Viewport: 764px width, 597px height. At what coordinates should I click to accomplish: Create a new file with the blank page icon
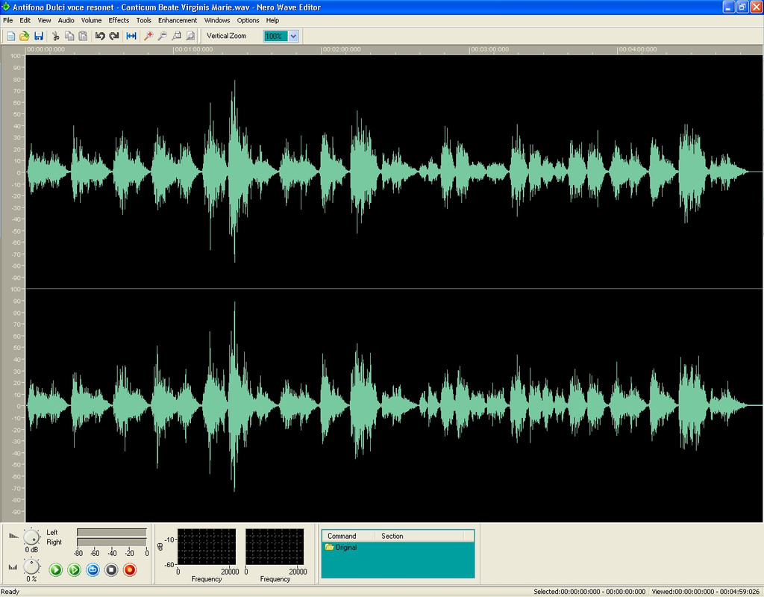[x=10, y=36]
